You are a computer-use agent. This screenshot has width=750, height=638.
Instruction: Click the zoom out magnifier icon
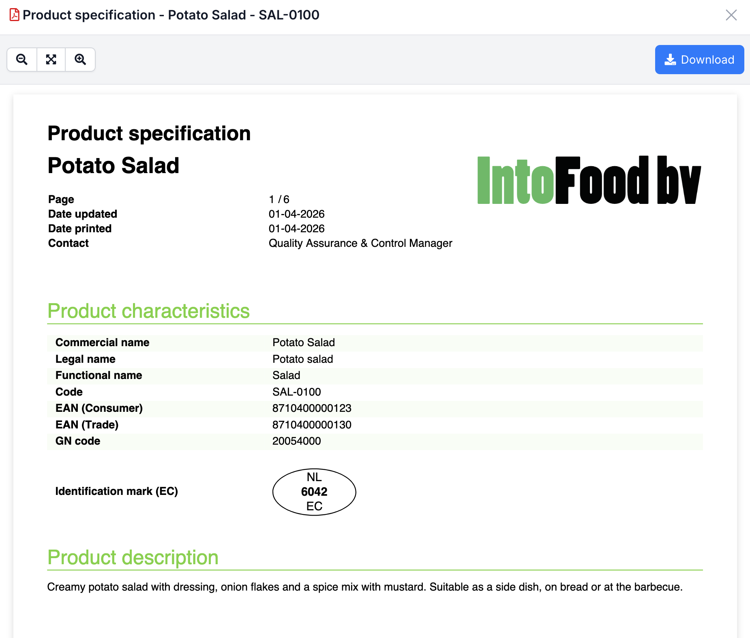coord(22,59)
